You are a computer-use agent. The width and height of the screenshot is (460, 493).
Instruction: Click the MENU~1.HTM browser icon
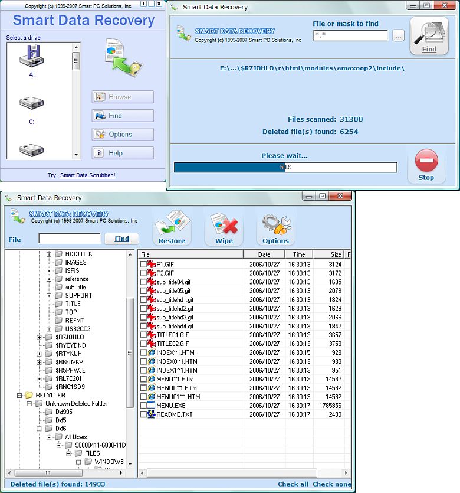(x=152, y=379)
